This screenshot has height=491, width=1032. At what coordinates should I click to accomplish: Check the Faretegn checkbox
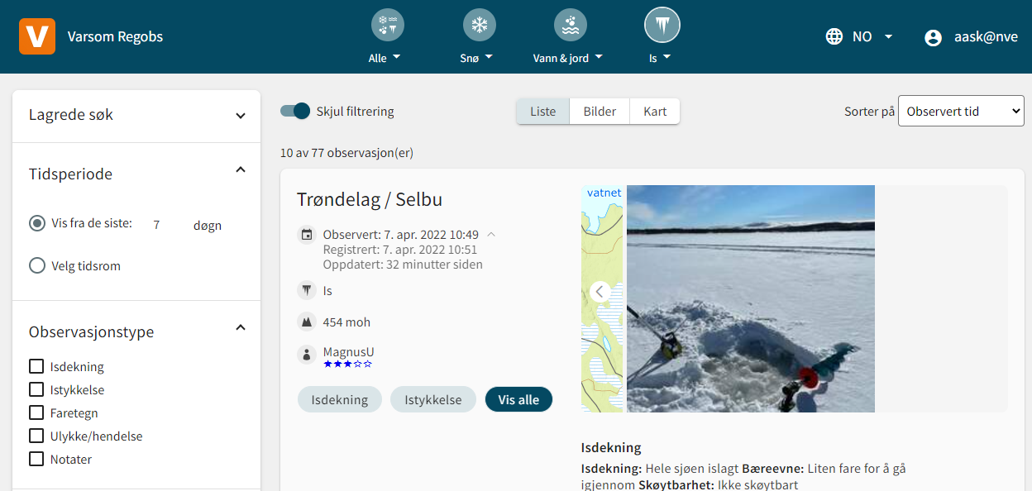click(x=36, y=412)
